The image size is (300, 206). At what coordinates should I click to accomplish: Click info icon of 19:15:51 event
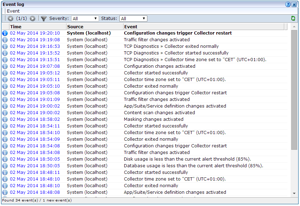pos(5,60)
